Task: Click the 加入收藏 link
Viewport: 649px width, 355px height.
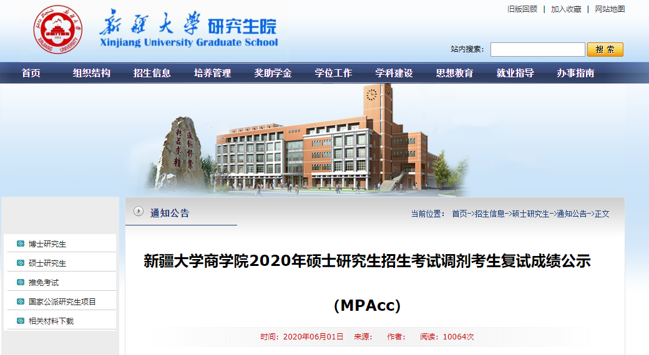Action: [565, 9]
